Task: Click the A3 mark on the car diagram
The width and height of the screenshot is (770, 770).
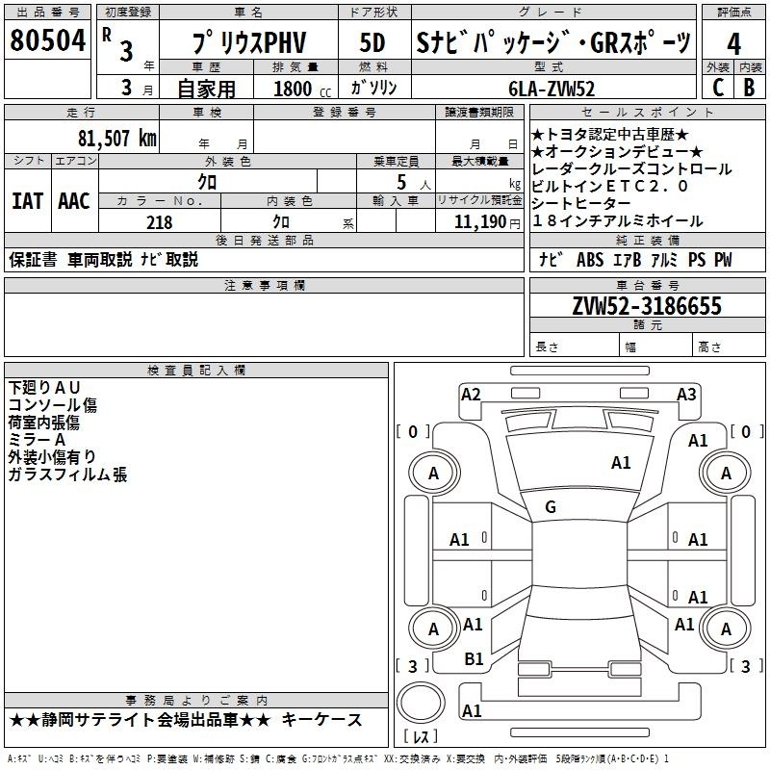Action: tap(686, 394)
